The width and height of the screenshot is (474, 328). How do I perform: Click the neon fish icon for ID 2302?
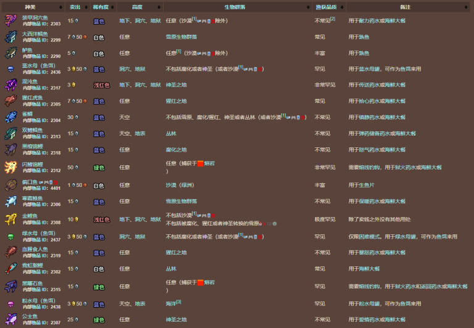click(x=10, y=269)
